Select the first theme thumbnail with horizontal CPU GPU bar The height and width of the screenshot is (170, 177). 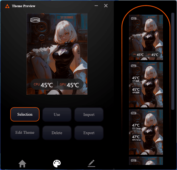[146, 37]
